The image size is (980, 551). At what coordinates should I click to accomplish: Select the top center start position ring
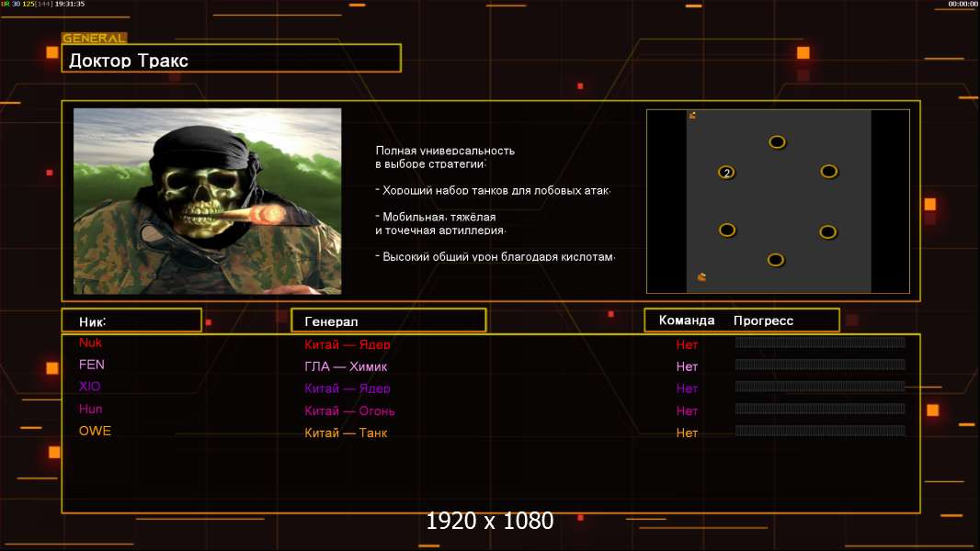pos(777,142)
